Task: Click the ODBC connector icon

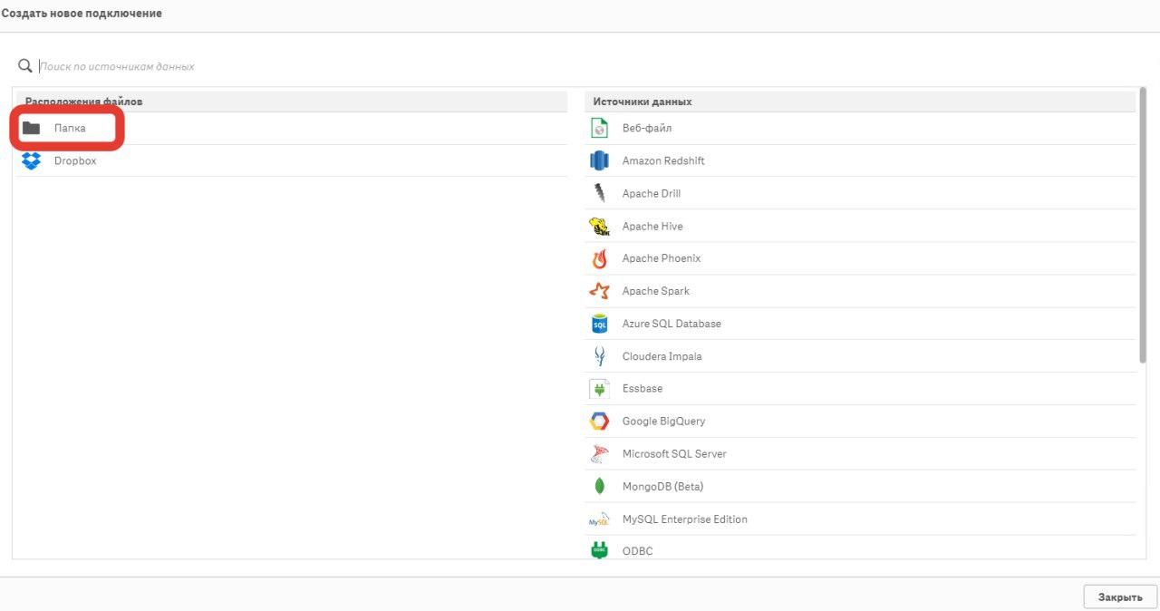Action: [x=599, y=549]
